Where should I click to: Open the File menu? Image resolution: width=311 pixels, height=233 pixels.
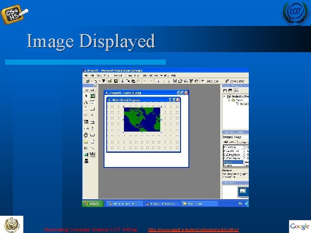[x=86, y=76]
